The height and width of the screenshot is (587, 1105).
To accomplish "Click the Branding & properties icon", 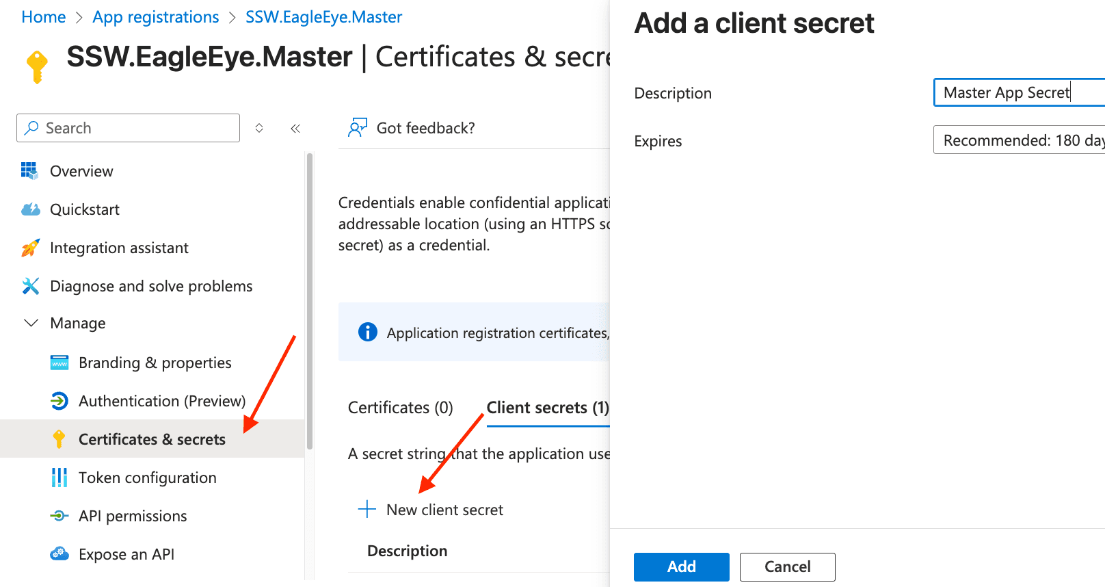I will click(59, 363).
